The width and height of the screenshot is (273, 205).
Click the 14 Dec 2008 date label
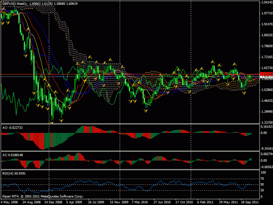pyautogui.click(x=53, y=202)
